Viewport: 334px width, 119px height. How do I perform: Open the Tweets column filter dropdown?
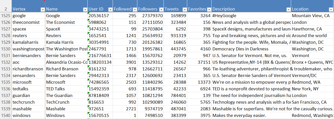184,9
